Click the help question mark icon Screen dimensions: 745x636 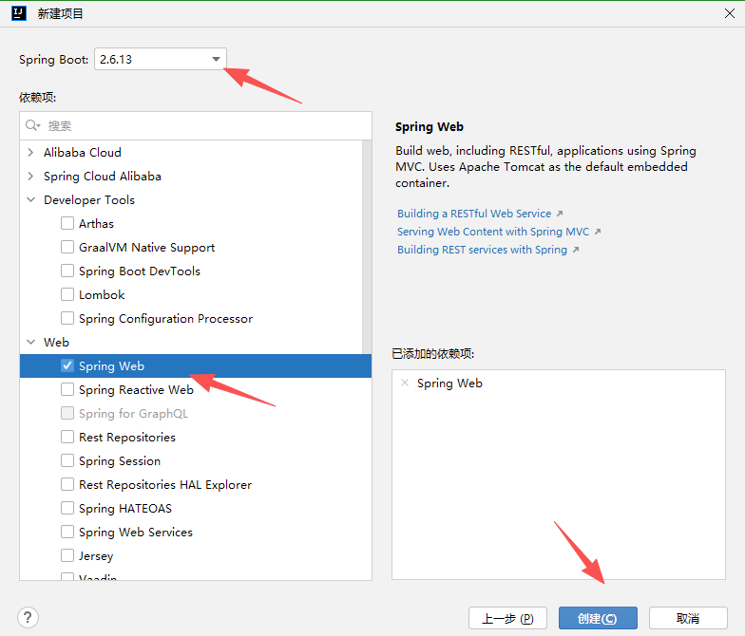tap(29, 617)
